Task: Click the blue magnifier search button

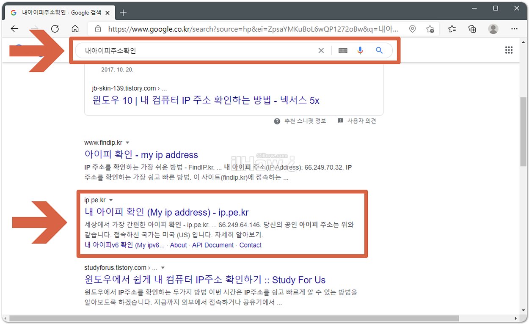Action: click(x=379, y=50)
